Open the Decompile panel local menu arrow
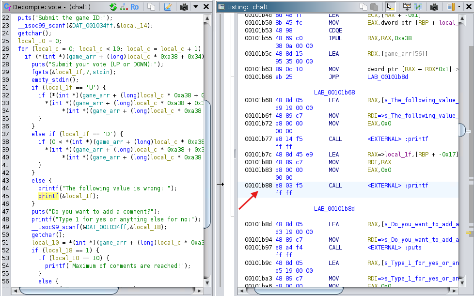The image size is (474, 296). click(x=196, y=7)
